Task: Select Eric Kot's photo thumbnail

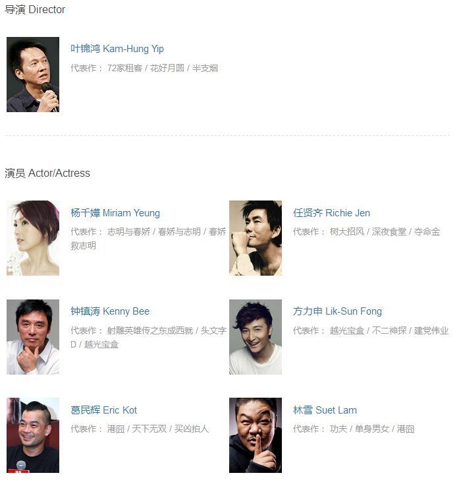Action: coord(33,435)
